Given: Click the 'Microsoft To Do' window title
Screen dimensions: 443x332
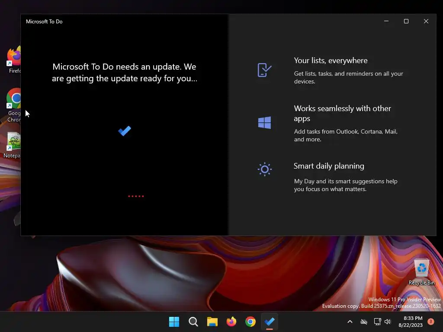Looking at the screenshot, I should (x=44, y=22).
